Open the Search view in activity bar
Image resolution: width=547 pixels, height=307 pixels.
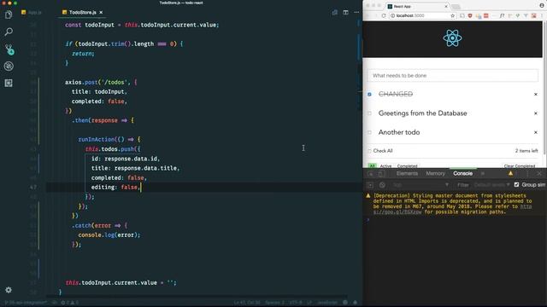(9, 32)
